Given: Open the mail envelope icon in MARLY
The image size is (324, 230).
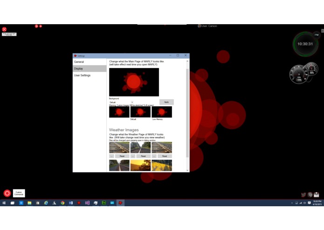Looking at the screenshot, I should tap(317, 195).
